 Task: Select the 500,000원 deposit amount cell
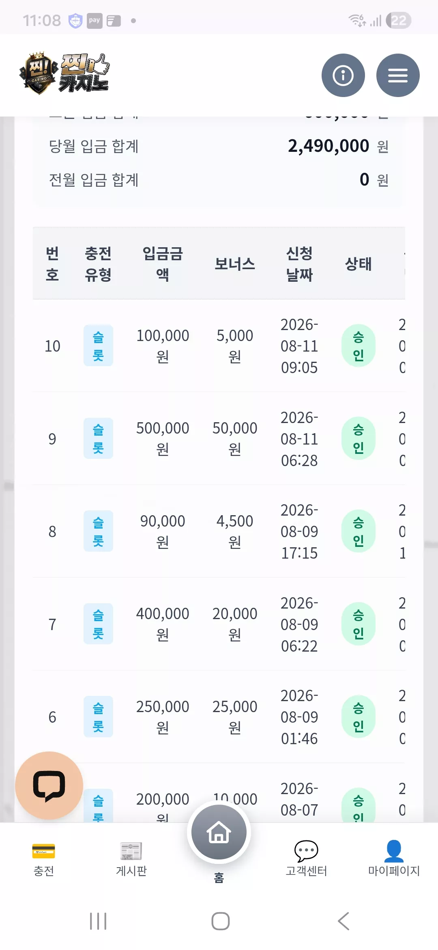click(x=163, y=438)
